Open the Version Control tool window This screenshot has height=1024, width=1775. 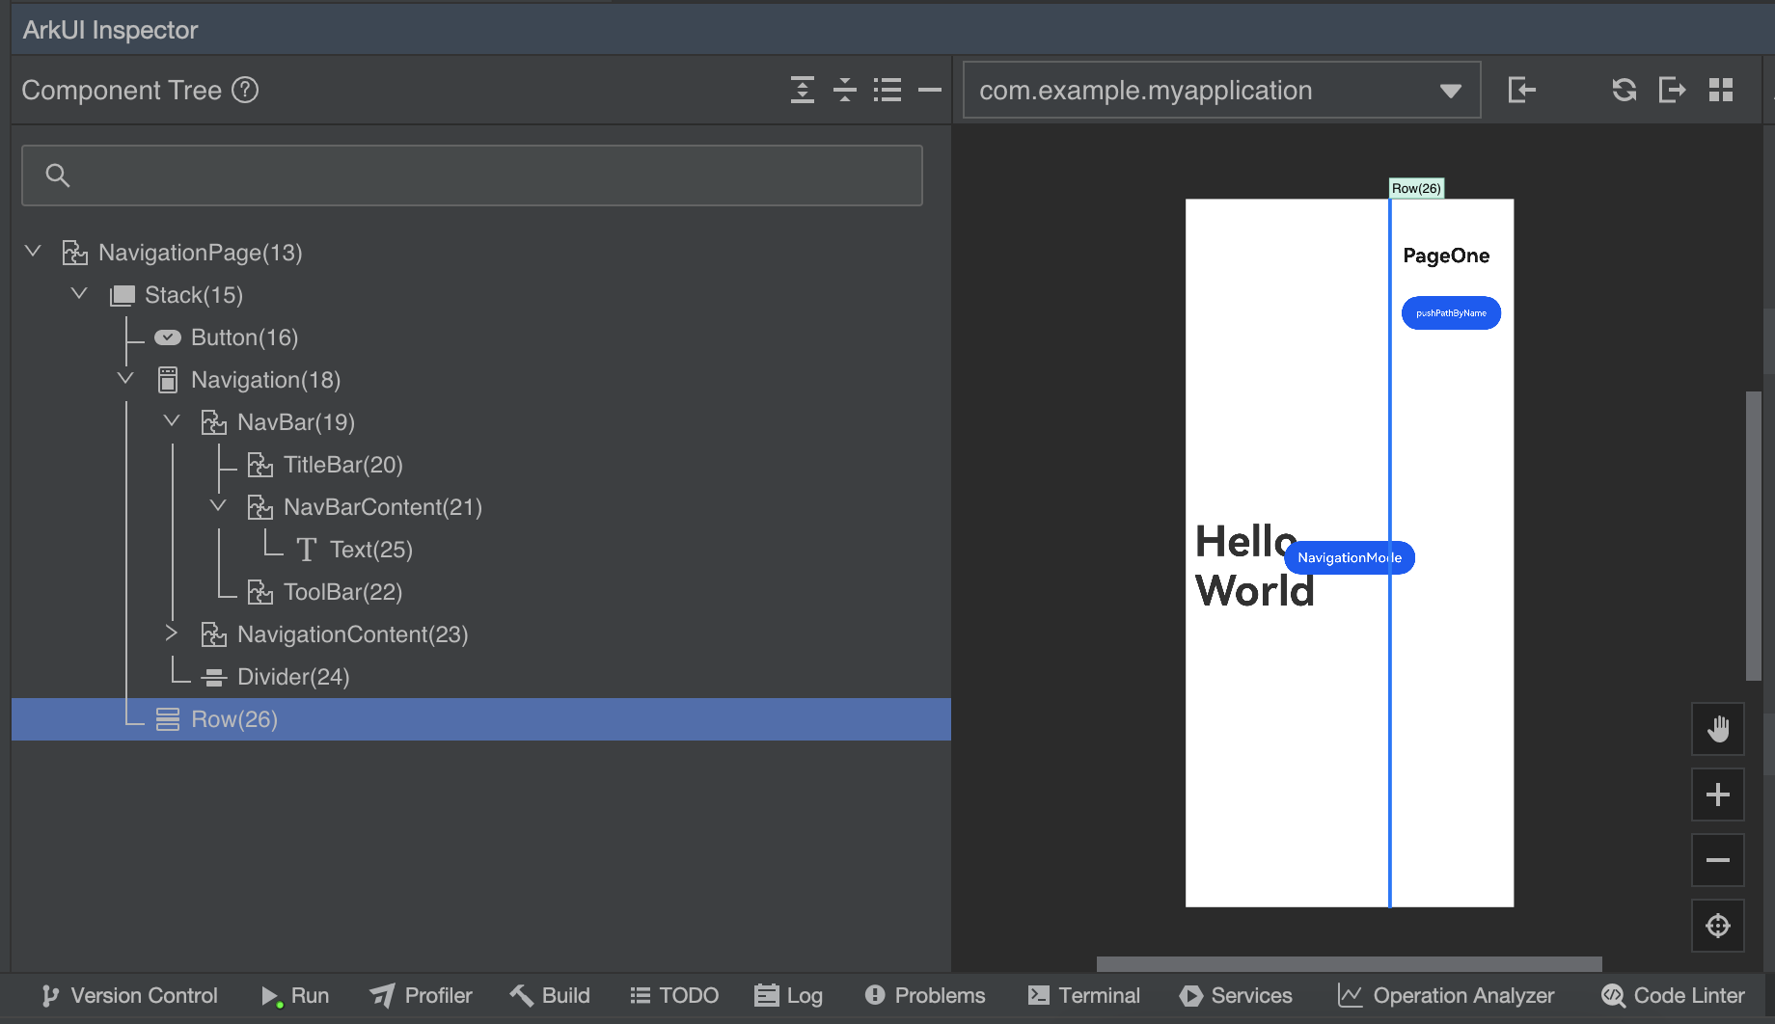point(129,995)
